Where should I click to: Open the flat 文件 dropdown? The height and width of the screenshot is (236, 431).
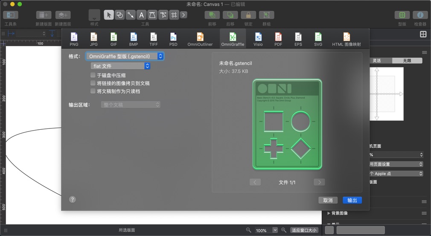pos(120,66)
